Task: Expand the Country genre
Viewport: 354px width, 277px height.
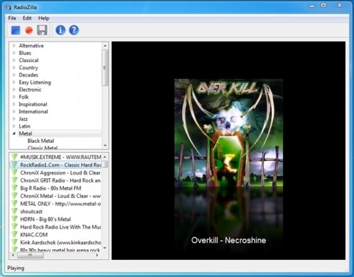Action: click(14, 68)
